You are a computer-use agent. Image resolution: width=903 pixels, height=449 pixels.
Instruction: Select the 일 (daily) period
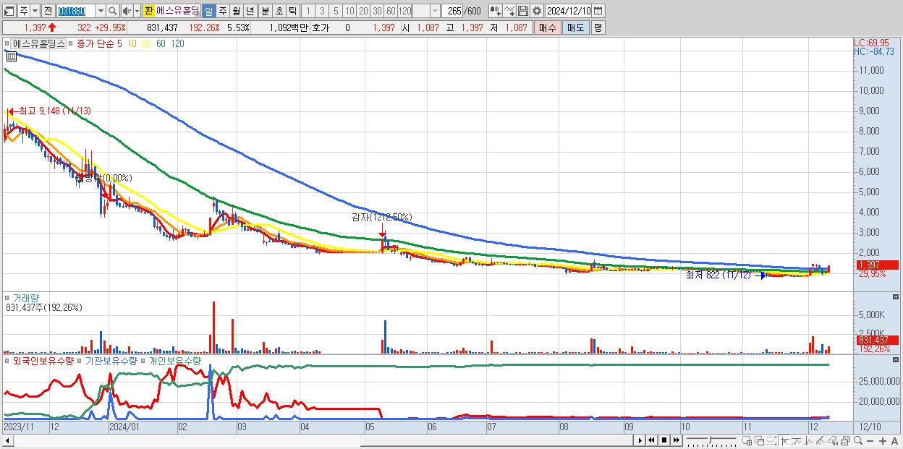click(x=208, y=11)
